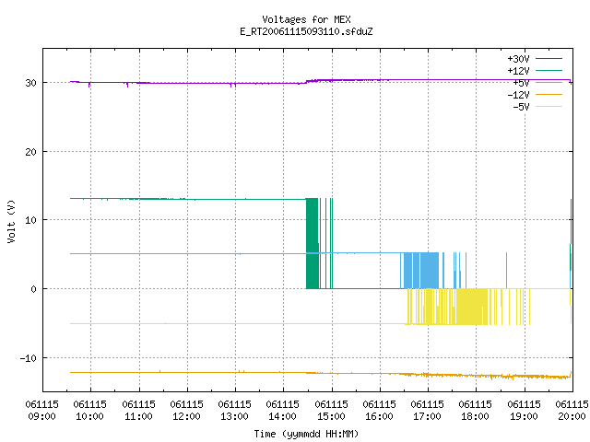Click the yellow -5V legend line sample

(549, 107)
